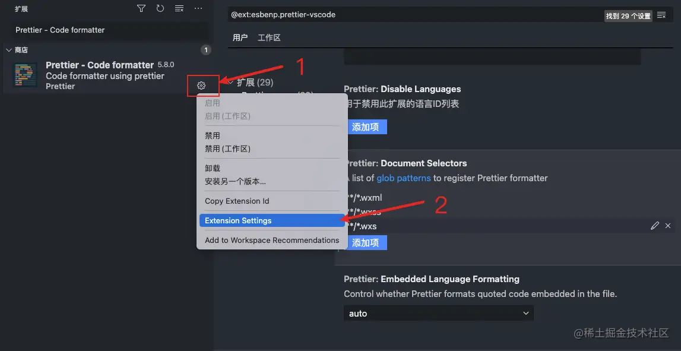Click the **/*.wxml selector row
The height and width of the screenshot is (351, 681).
[508, 198]
